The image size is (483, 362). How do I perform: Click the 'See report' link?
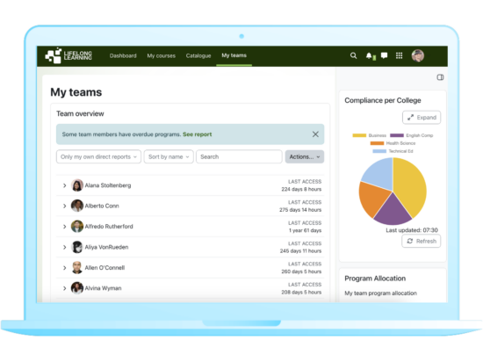pos(197,134)
